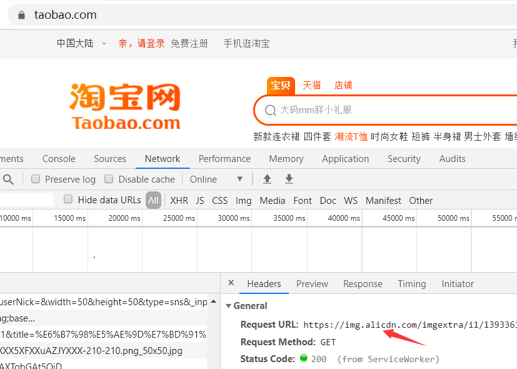Open the 中国大陆 region dropdown
Image resolution: width=517 pixels, height=369 pixels.
click(81, 44)
